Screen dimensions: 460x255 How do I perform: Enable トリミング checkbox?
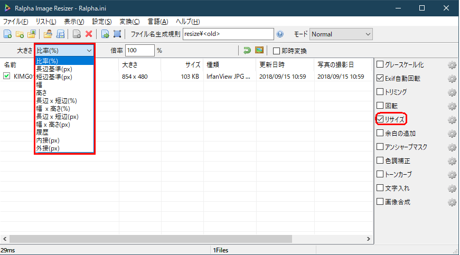coord(380,92)
